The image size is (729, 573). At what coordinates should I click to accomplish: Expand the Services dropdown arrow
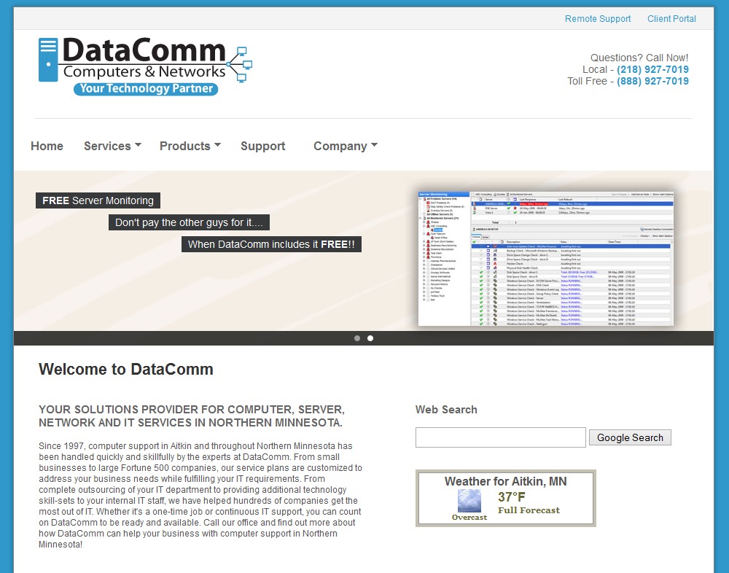point(138,145)
